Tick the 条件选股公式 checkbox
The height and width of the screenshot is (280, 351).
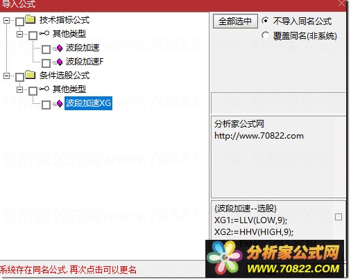tap(19, 77)
